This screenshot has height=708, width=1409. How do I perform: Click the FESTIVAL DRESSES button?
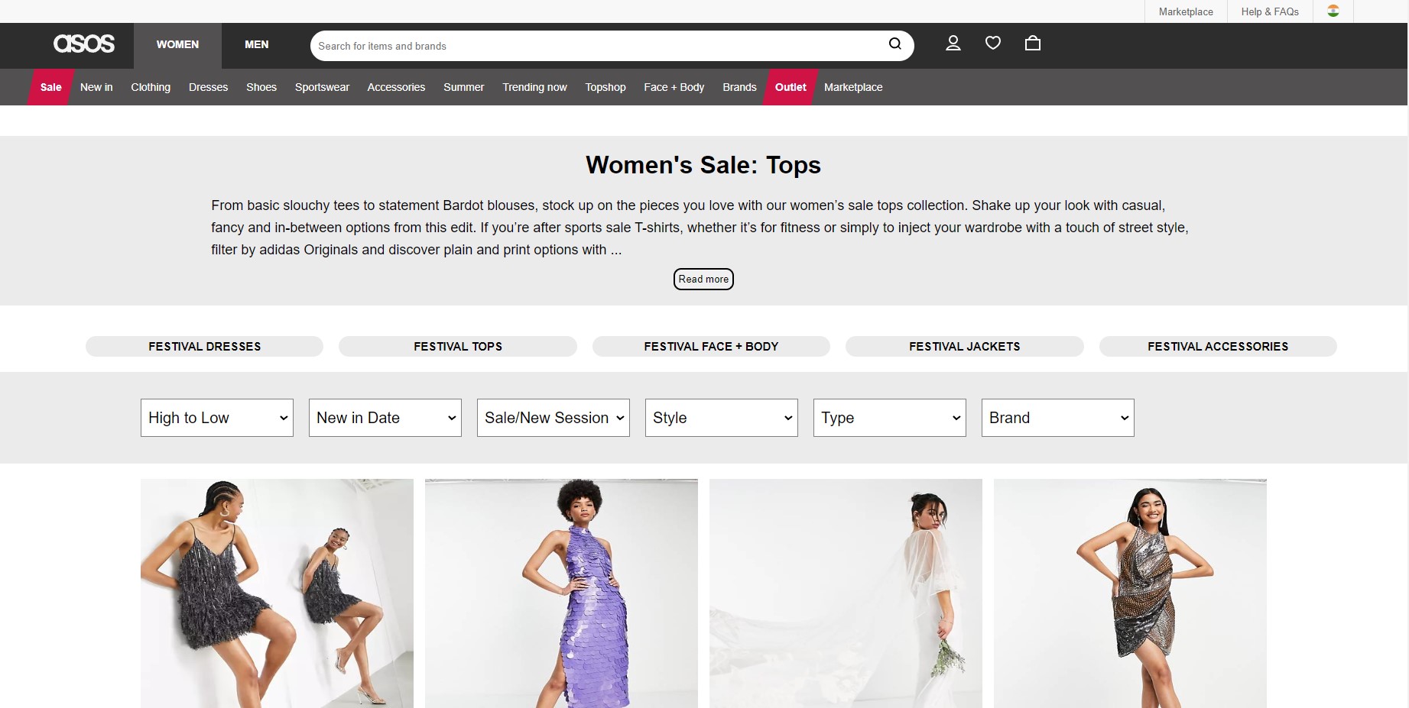[x=204, y=347]
